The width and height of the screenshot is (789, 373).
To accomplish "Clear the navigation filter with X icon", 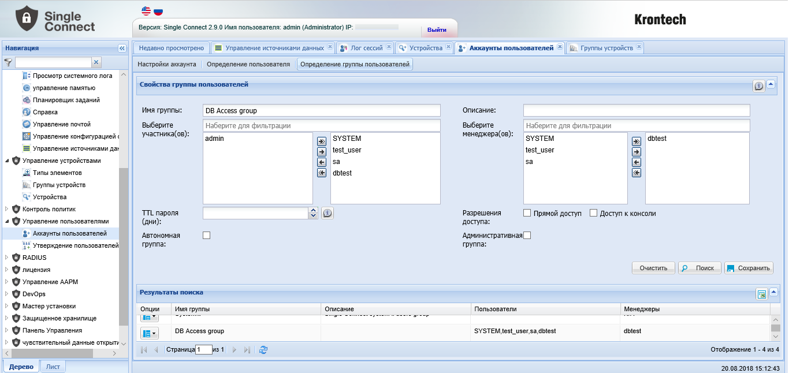I will pos(96,62).
